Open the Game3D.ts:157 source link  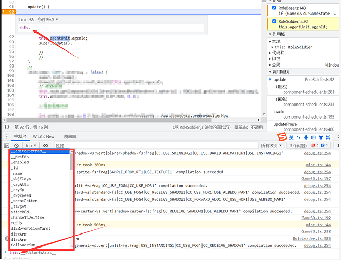[x=316, y=179]
